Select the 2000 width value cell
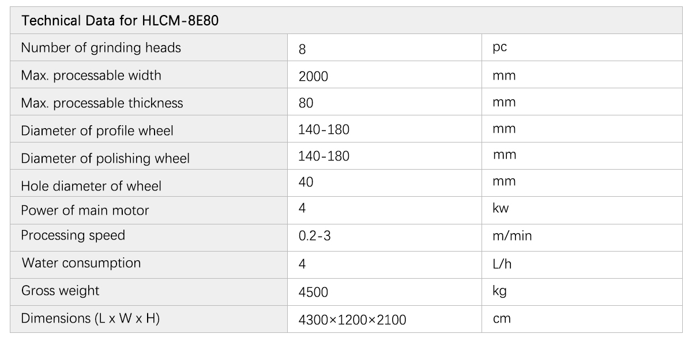Screen dimensions: 692x341 point(313,76)
